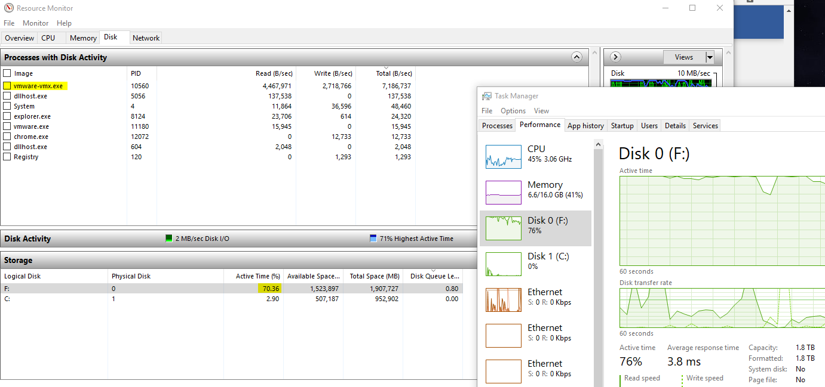Open the Help menu in Resource Monitor
This screenshot has width=825, height=387.
click(64, 23)
